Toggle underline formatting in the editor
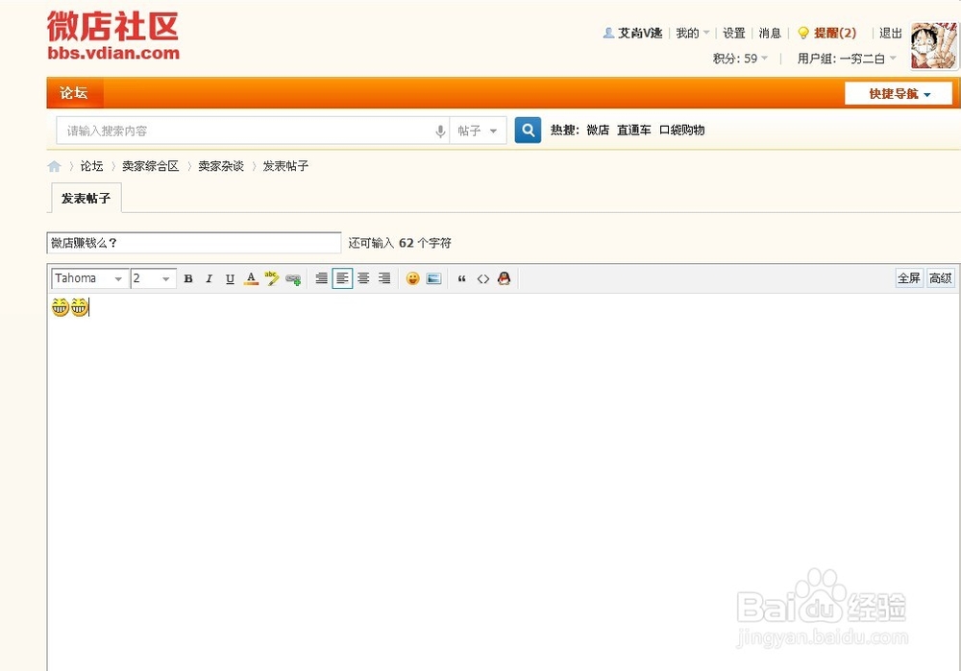The width and height of the screenshot is (961, 671). (x=230, y=278)
